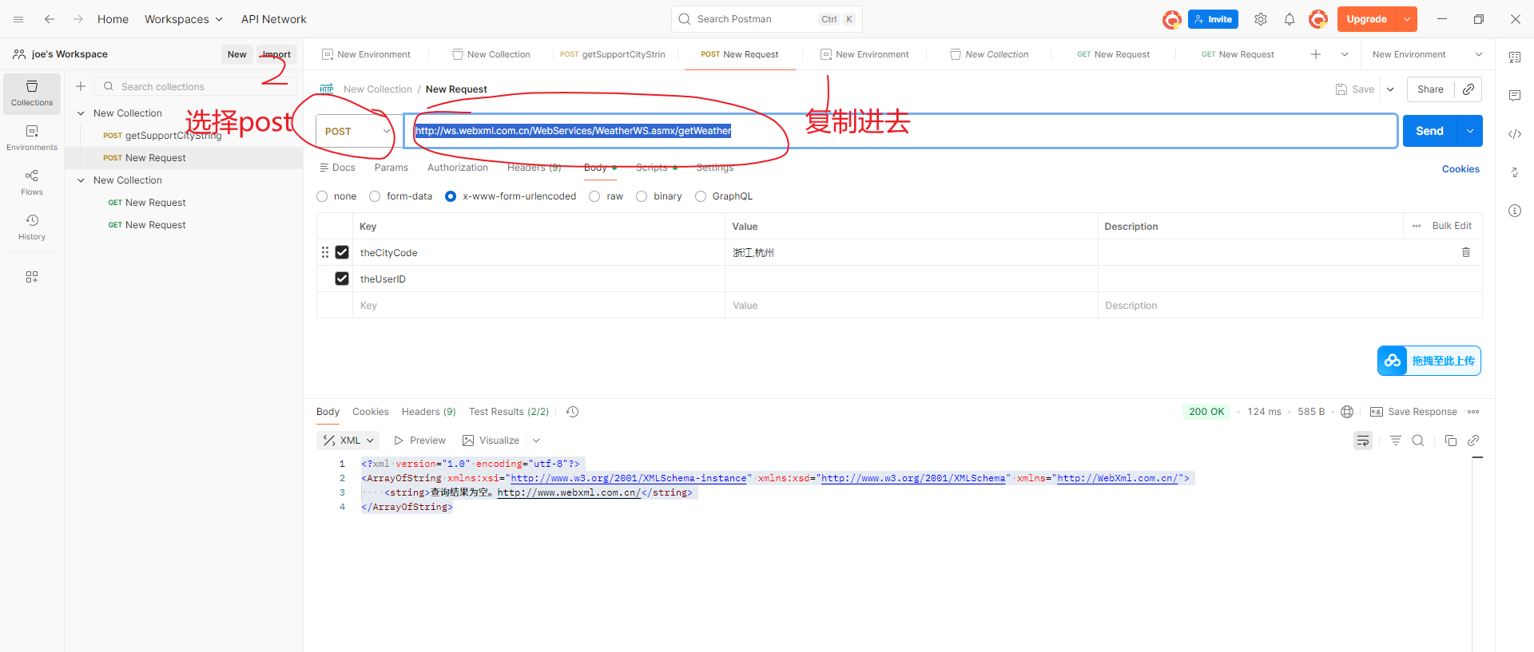Open the comments icon in right sidebar
1534x652 pixels.
tap(1515, 96)
